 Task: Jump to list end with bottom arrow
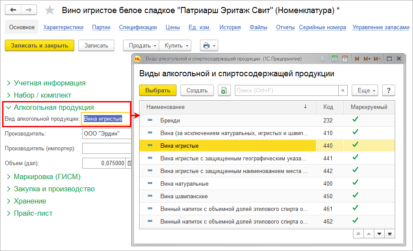tap(390, 234)
